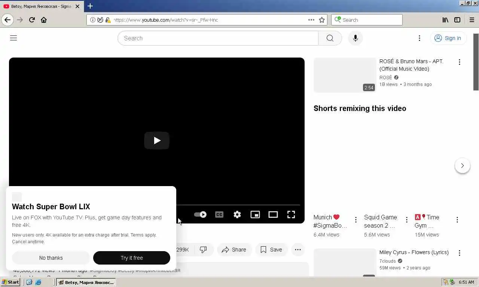Open Time Gym short
Screen dimensions: 479x287
[427, 221]
